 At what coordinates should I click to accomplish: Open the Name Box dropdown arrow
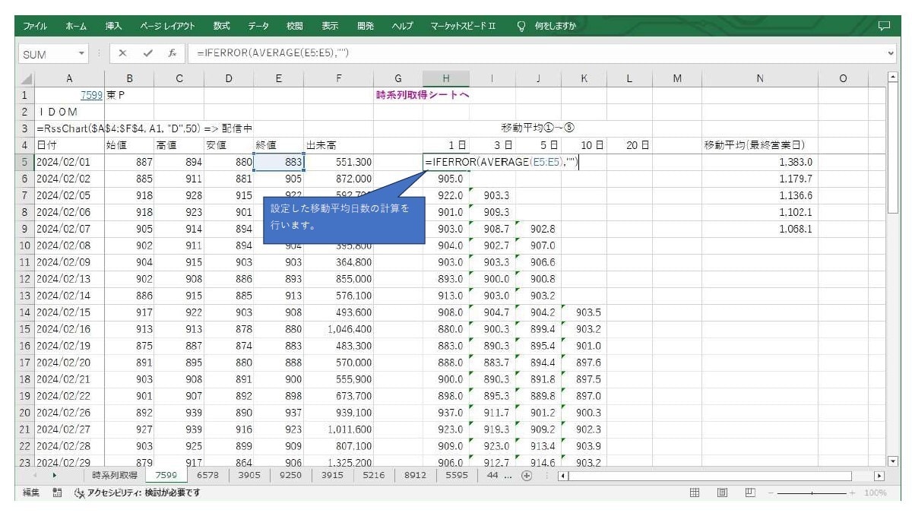82,54
